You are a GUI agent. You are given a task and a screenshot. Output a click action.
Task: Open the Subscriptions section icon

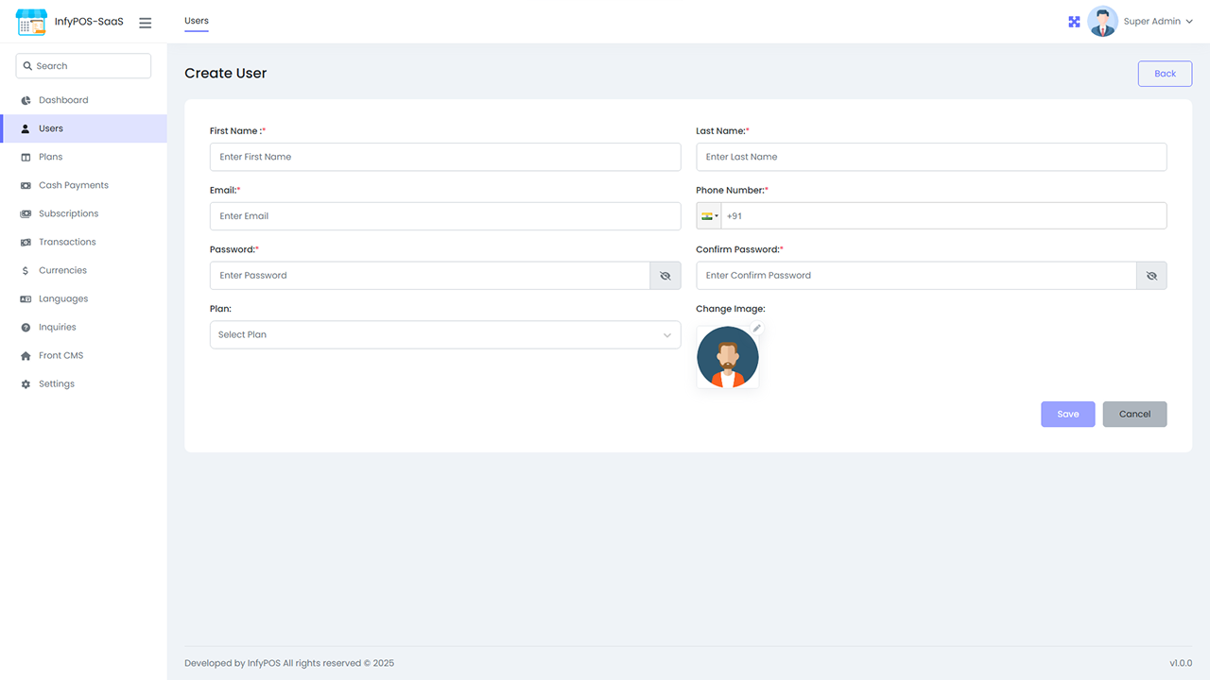(x=23, y=213)
